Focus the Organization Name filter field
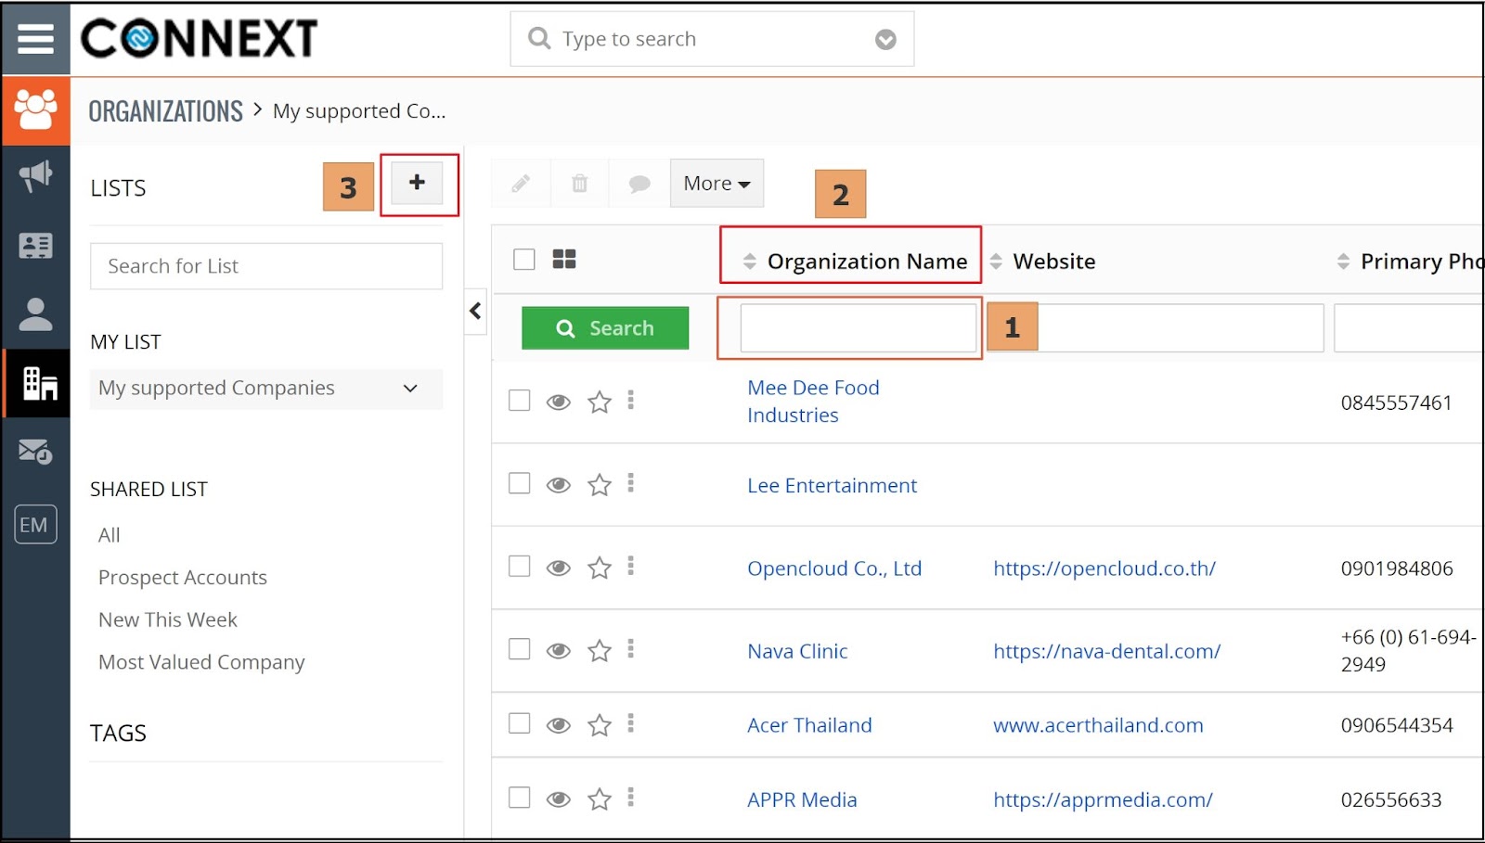 pyautogui.click(x=859, y=328)
